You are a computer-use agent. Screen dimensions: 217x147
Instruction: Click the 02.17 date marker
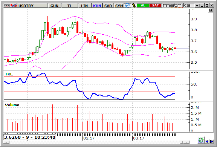(89, 138)
